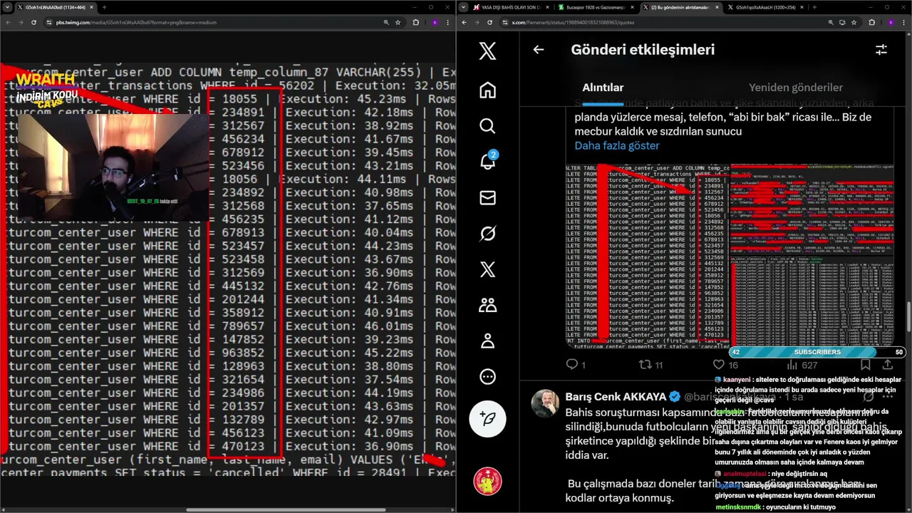
Task: Close the YASA DIŞI BAHİS tab
Action: click(x=547, y=7)
